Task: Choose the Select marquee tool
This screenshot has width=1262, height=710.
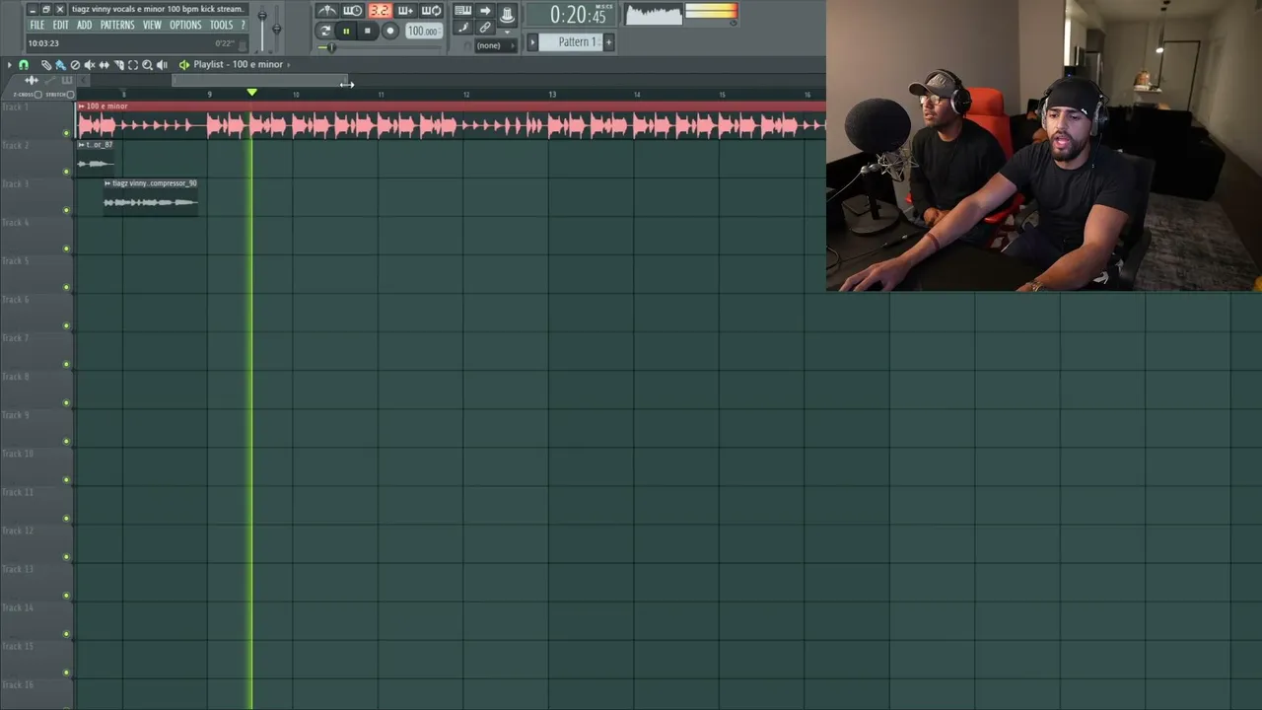Action: [133, 65]
